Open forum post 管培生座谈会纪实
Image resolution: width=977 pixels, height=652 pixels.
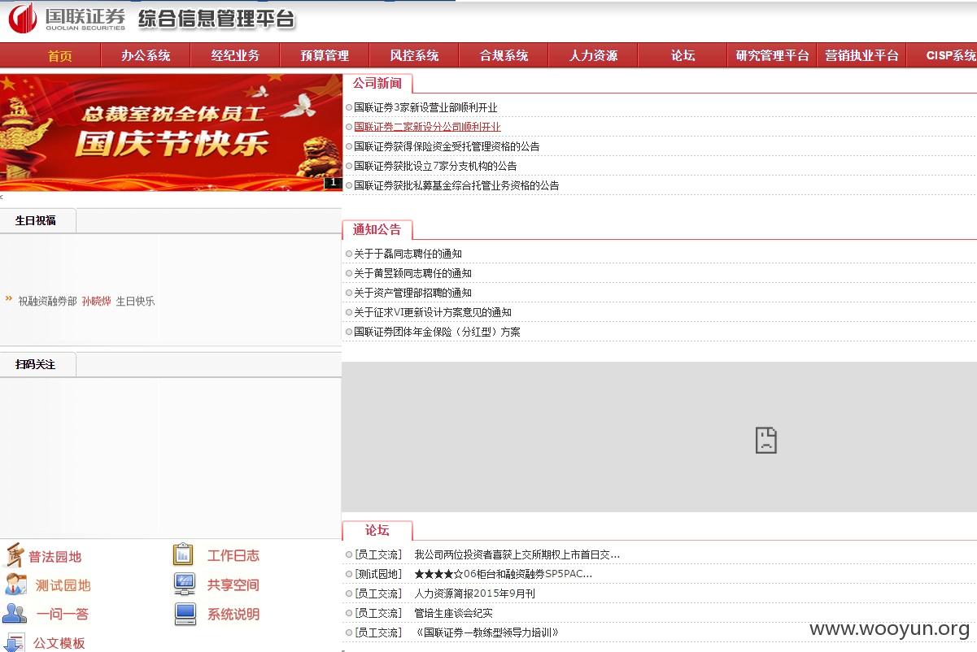click(453, 613)
